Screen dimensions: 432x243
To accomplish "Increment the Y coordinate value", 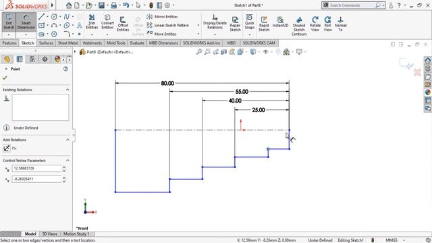I will [64, 178].
